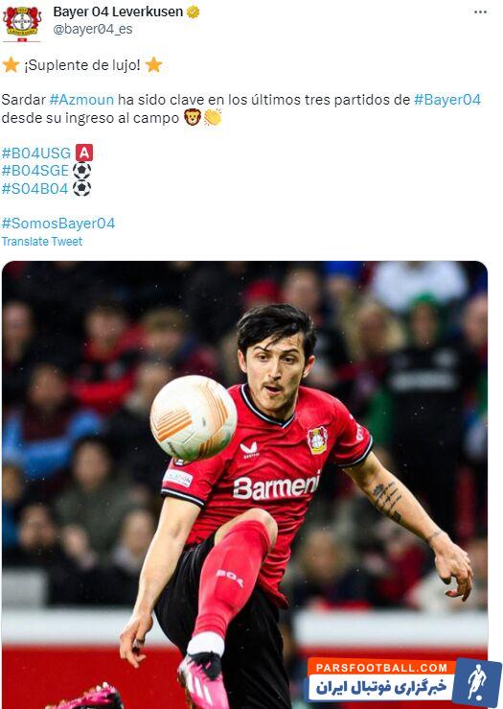
Task: Click the clapping hands emoji
Action: 212,118
